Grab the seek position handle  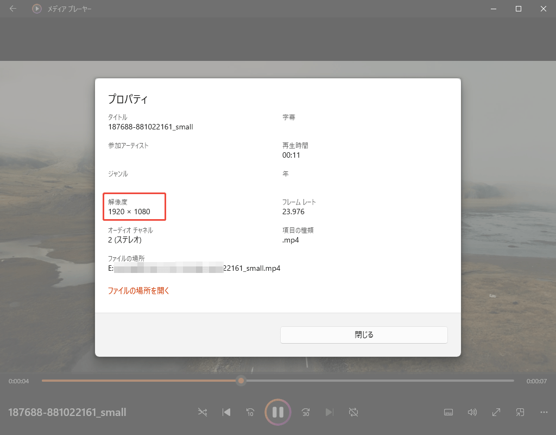pyautogui.click(x=241, y=381)
